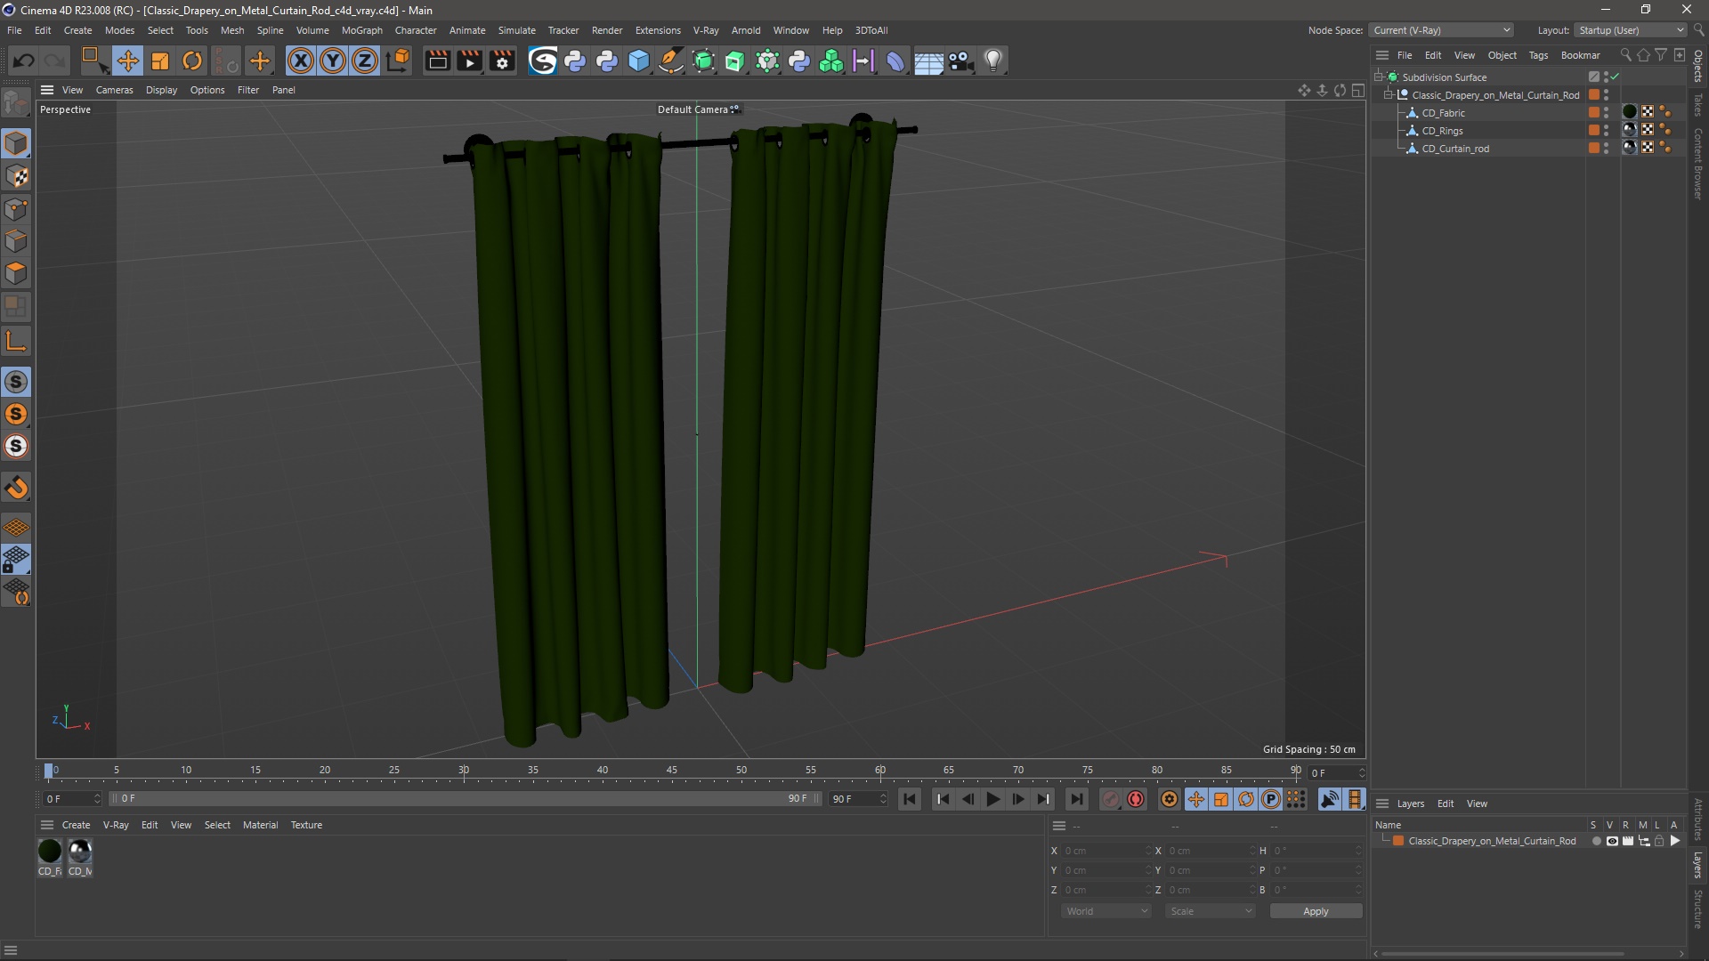Select the CD_Fabric material swatch
The image size is (1709, 961).
pos(50,852)
